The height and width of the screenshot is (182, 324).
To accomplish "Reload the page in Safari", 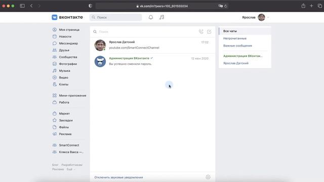I will coord(226,6).
